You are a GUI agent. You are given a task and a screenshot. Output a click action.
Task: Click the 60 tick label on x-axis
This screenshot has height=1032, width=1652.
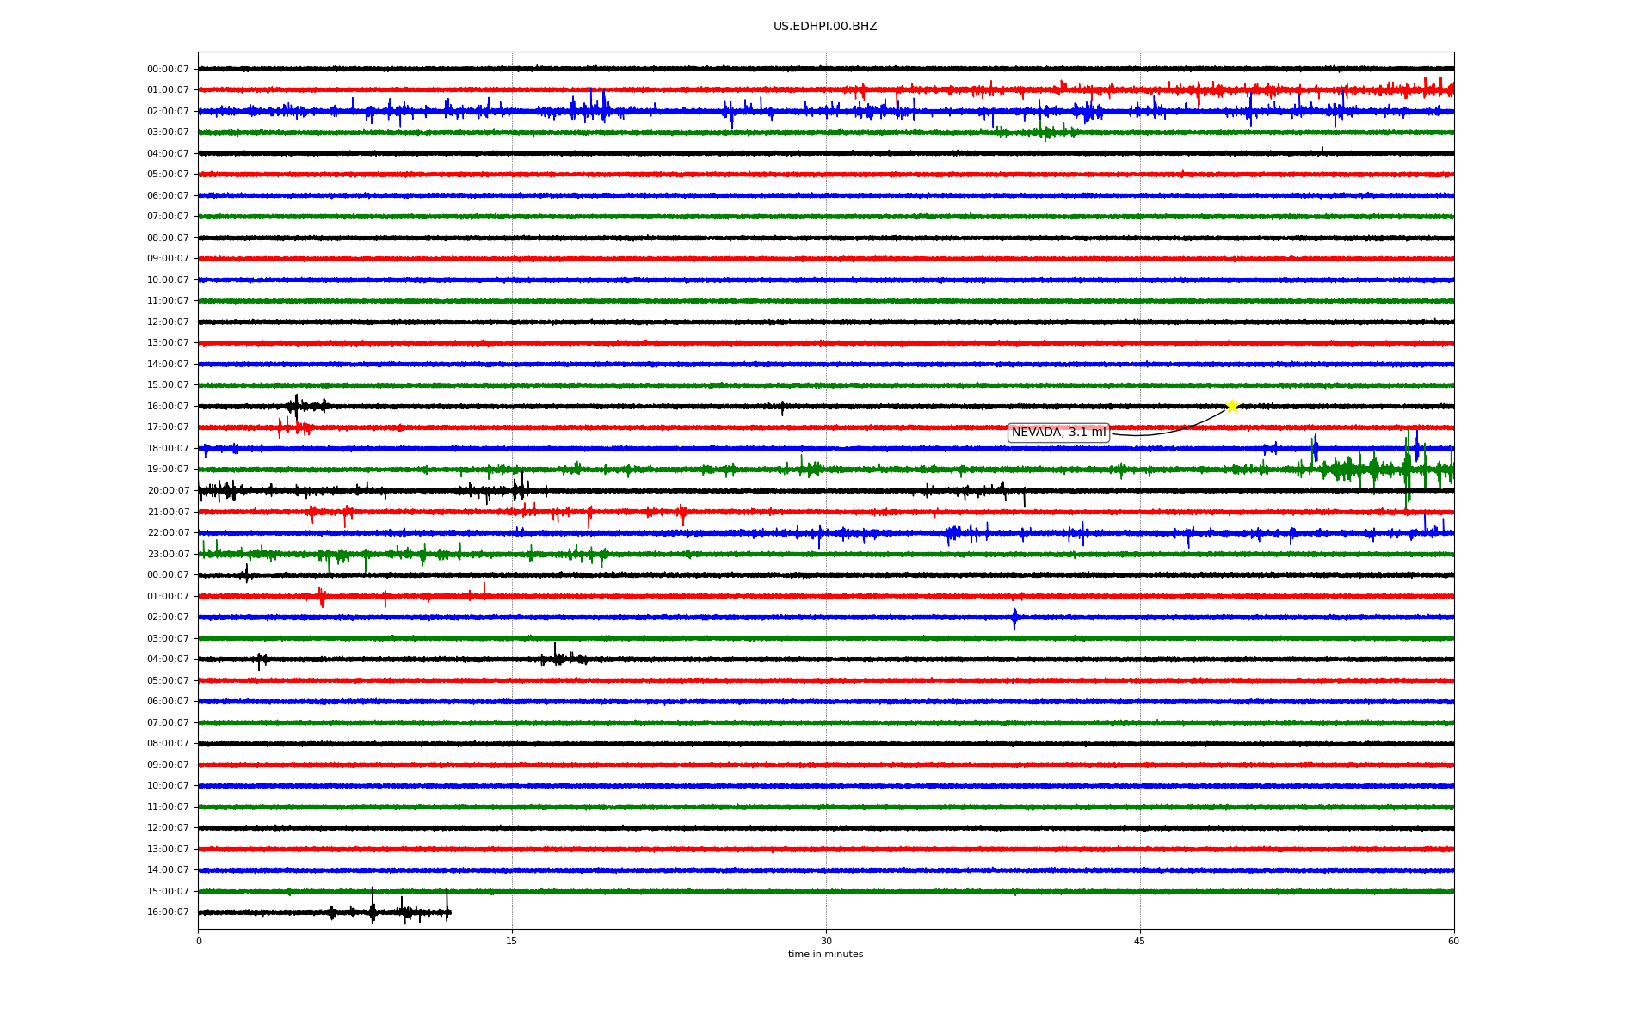(1452, 941)
